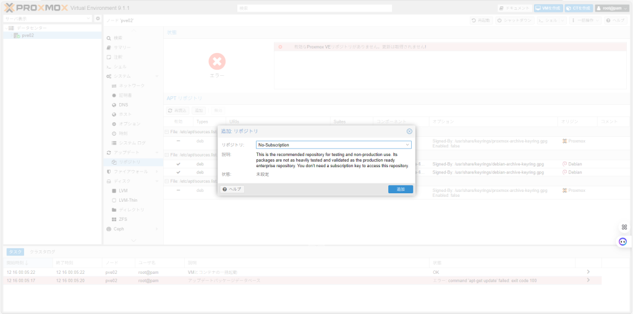Screen dimensions: 633x314
Task: Open the Ceph section
Action: pos(118,229)
